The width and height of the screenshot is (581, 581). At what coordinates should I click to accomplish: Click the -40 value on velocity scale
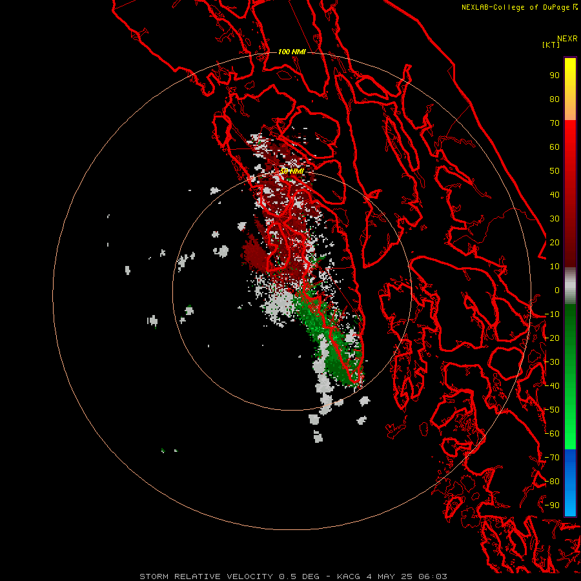(x=552, y=386)
